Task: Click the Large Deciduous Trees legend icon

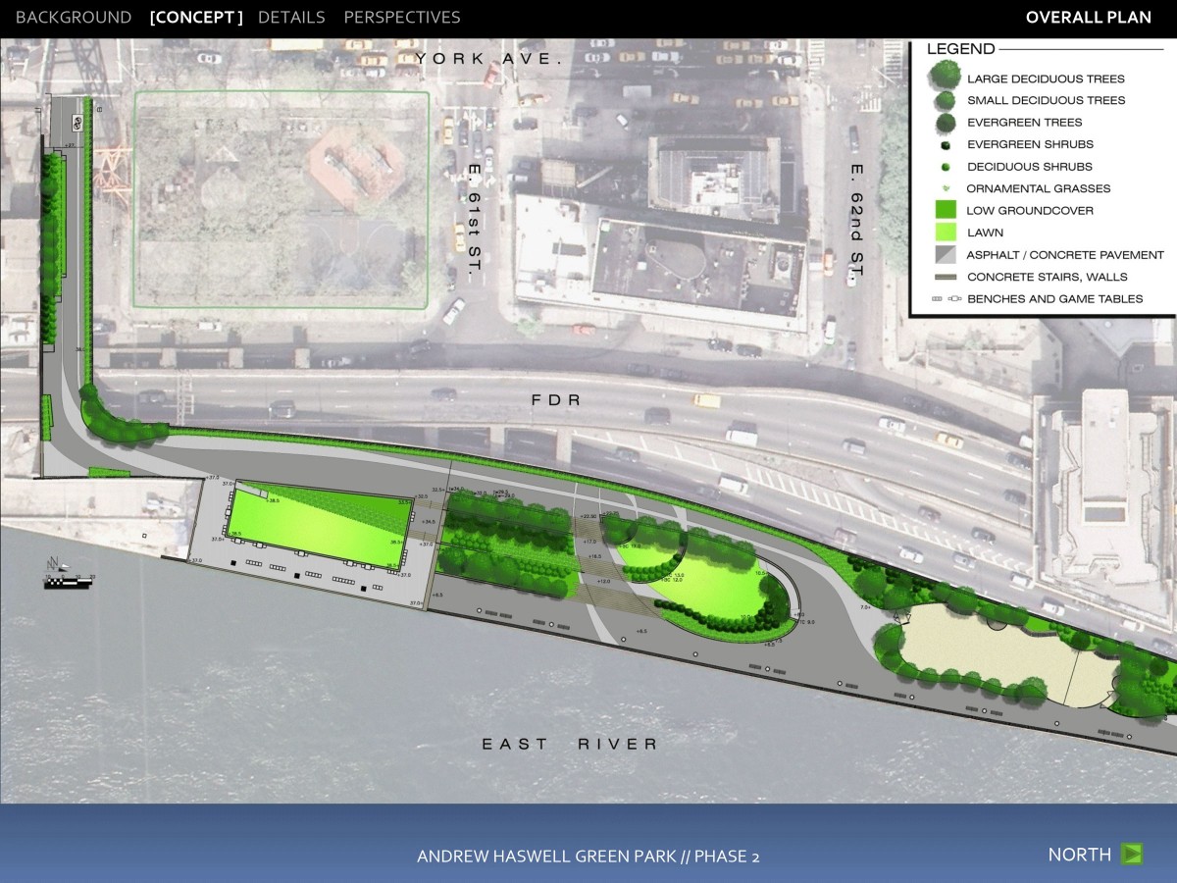Action: point(945,76)
